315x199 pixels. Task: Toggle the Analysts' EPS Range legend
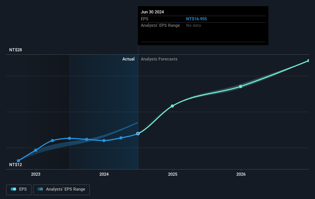[x=61, y=189]
